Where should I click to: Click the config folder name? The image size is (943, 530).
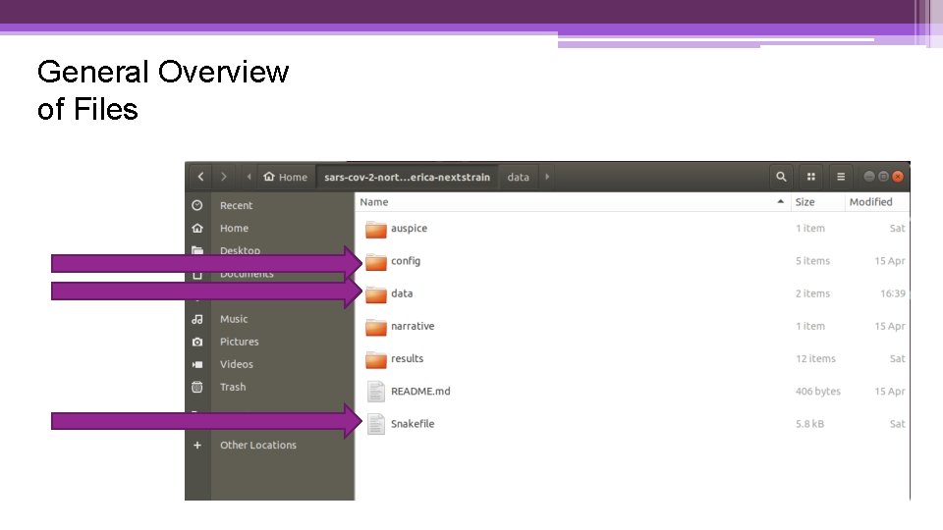(406, 261)
